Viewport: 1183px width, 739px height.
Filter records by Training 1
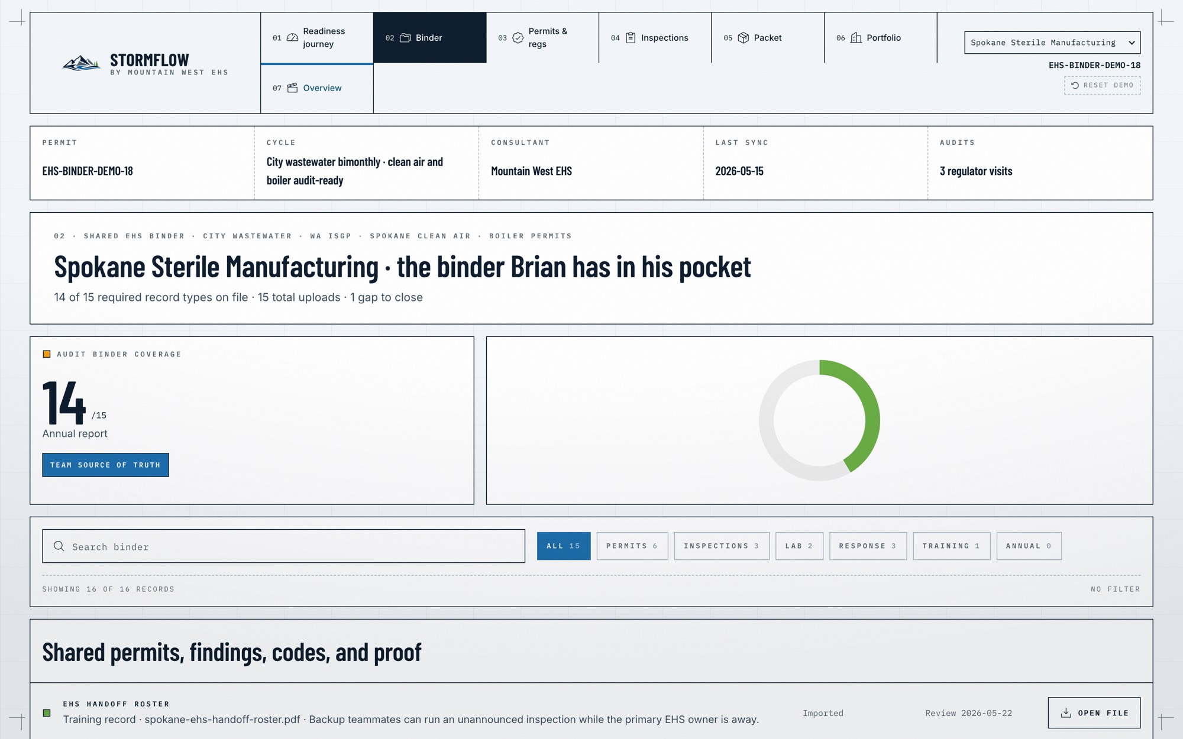951,546
